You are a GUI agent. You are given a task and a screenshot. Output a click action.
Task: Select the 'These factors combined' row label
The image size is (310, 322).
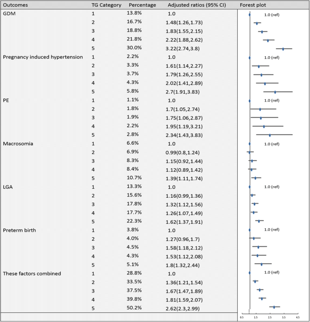coord(32,273)
